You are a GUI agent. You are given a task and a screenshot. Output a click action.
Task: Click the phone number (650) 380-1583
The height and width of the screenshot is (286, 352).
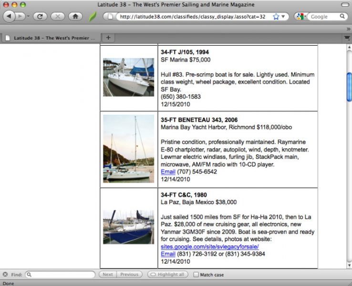181,97
